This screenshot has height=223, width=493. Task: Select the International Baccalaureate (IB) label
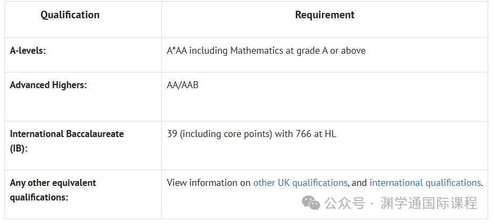click(67, 141)
